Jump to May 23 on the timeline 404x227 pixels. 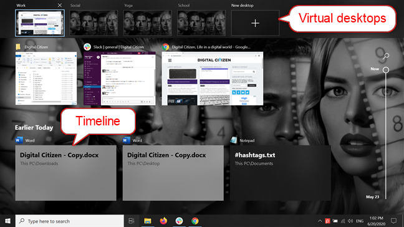tap(373, 196)
